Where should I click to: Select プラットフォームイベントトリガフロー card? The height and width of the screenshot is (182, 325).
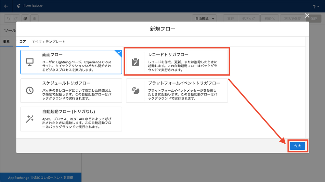(x=177, y=90)
